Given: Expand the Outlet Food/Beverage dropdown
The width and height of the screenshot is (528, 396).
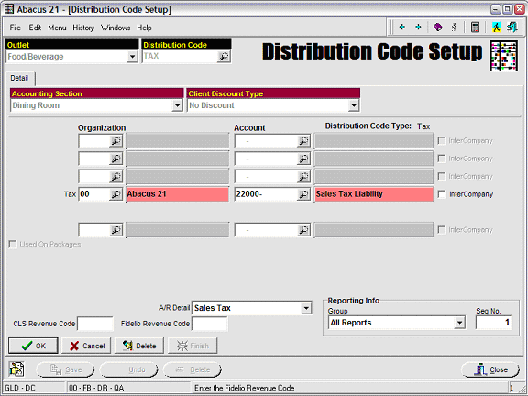Looking at the screenshot, I should [x=132, y=57].
